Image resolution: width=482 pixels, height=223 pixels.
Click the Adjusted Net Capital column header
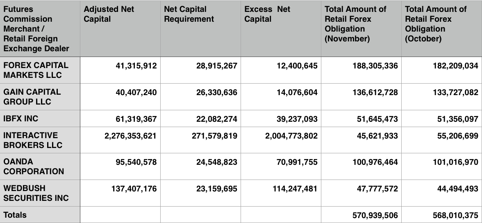[x=109, y=14]
